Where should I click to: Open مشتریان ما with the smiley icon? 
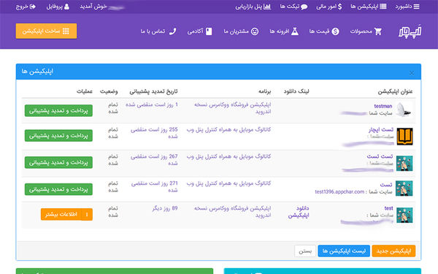(x=241, y=31)
